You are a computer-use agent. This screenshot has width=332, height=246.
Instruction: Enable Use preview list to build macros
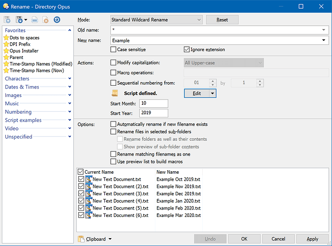tap(113, 162)
